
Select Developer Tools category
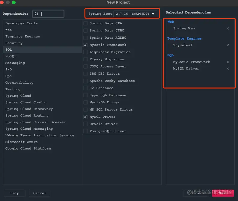point(43,23)
